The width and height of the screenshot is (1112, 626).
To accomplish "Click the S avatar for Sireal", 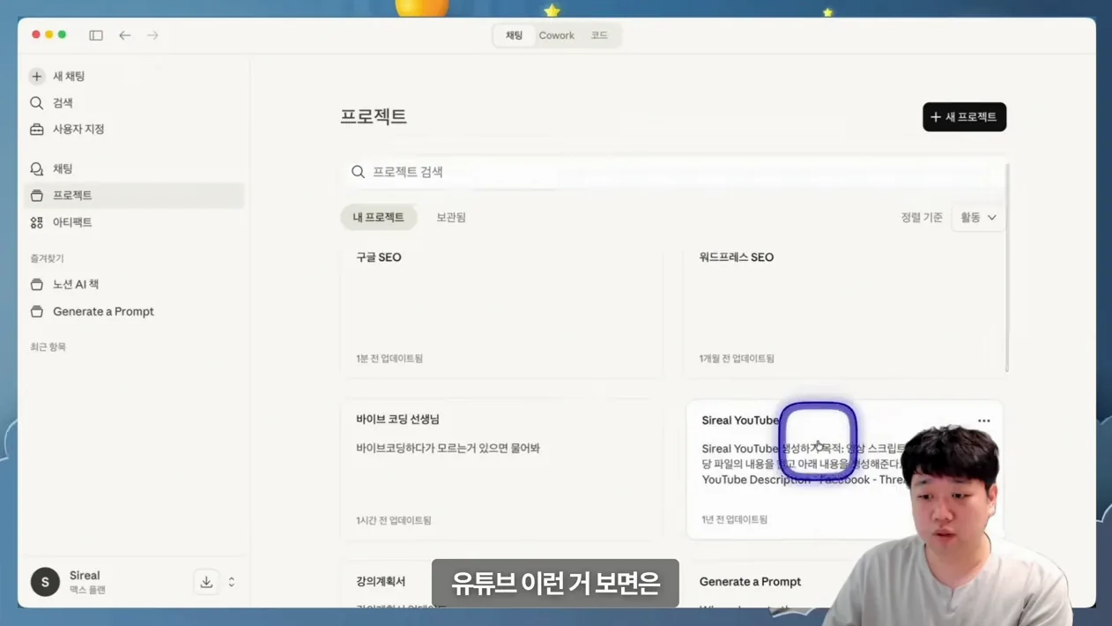I will click(45, 582).
